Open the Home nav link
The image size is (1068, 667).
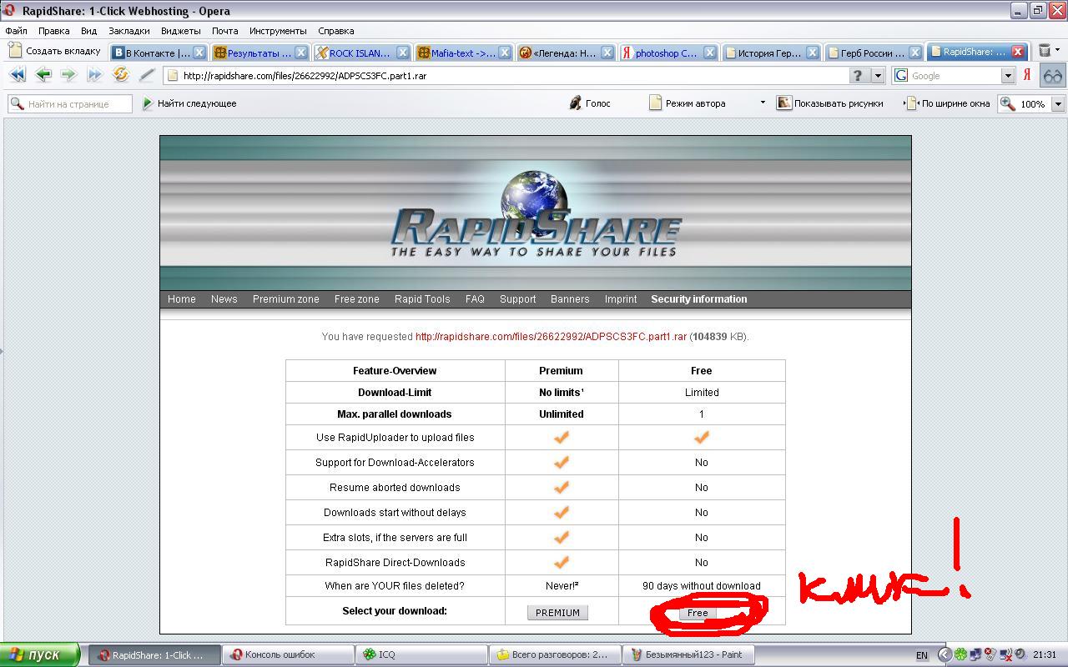(x=182, y=299)
